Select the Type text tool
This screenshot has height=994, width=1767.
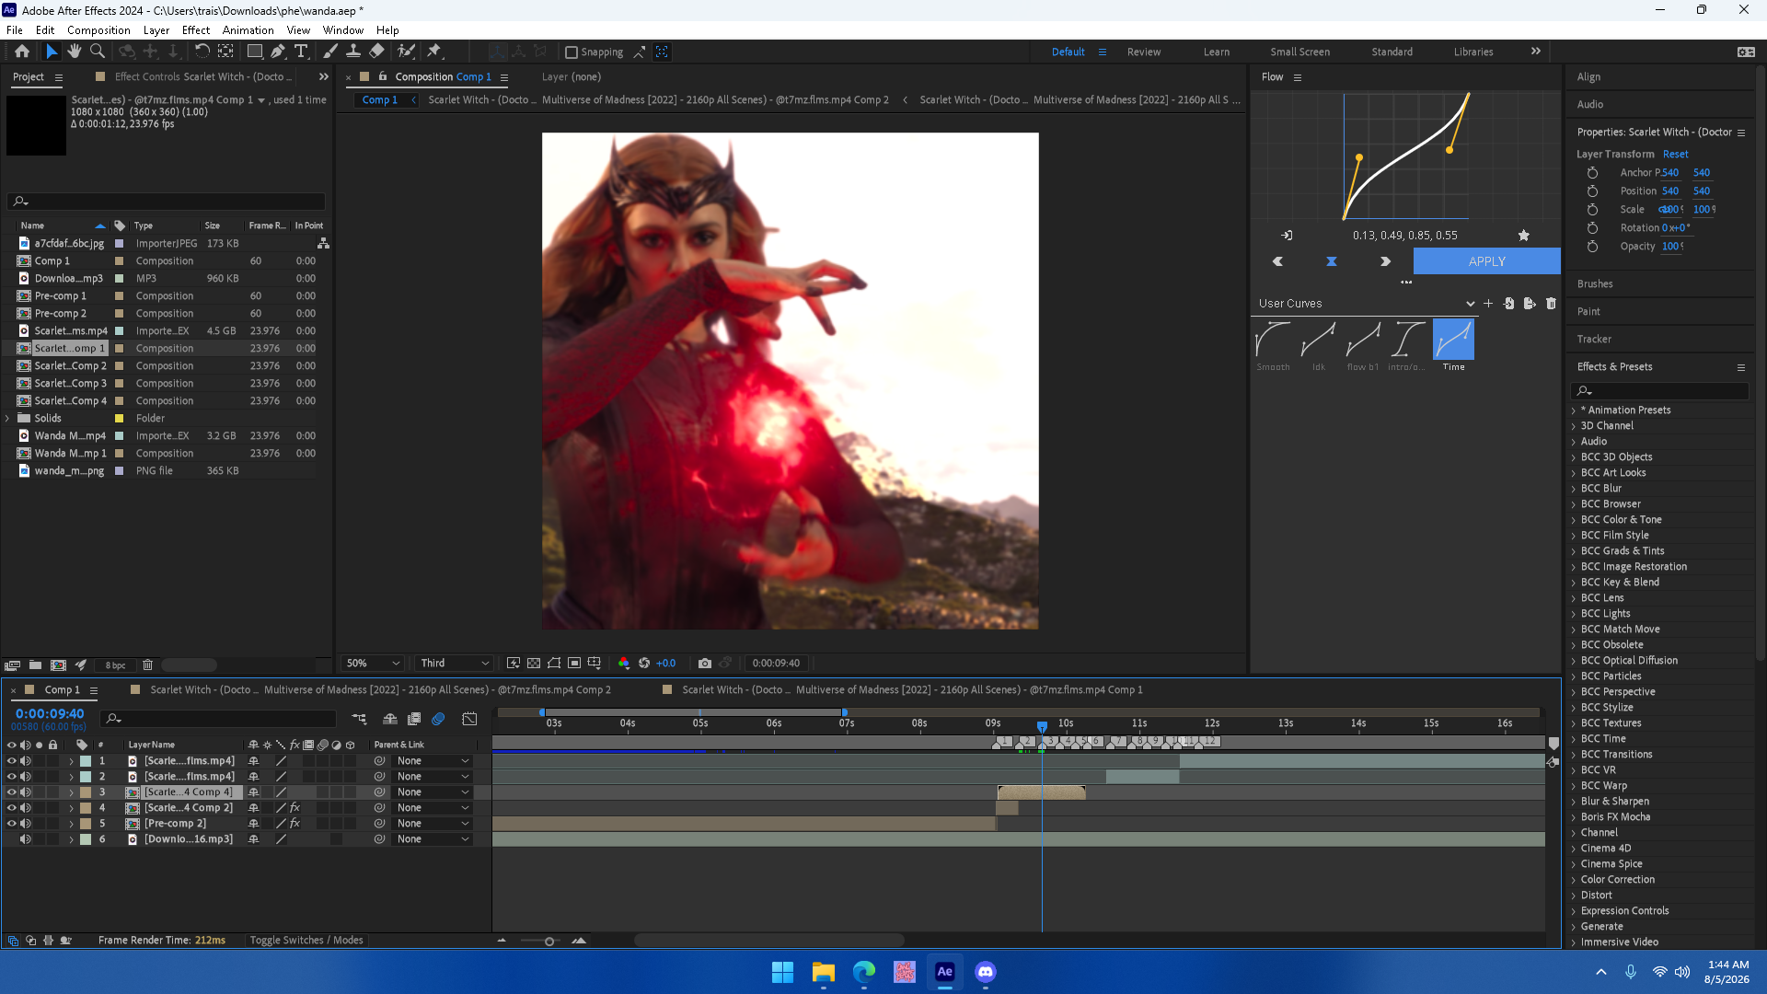point(301,52)
